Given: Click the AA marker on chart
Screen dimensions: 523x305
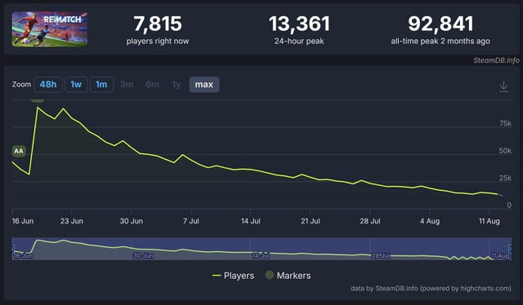Looking at the screenshot, I should [19, 151].
